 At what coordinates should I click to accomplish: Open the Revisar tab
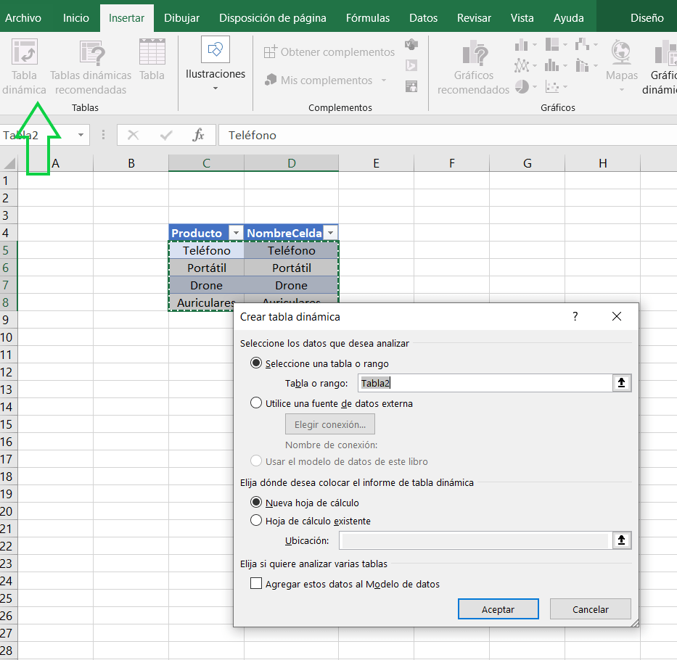coord(474,17)
